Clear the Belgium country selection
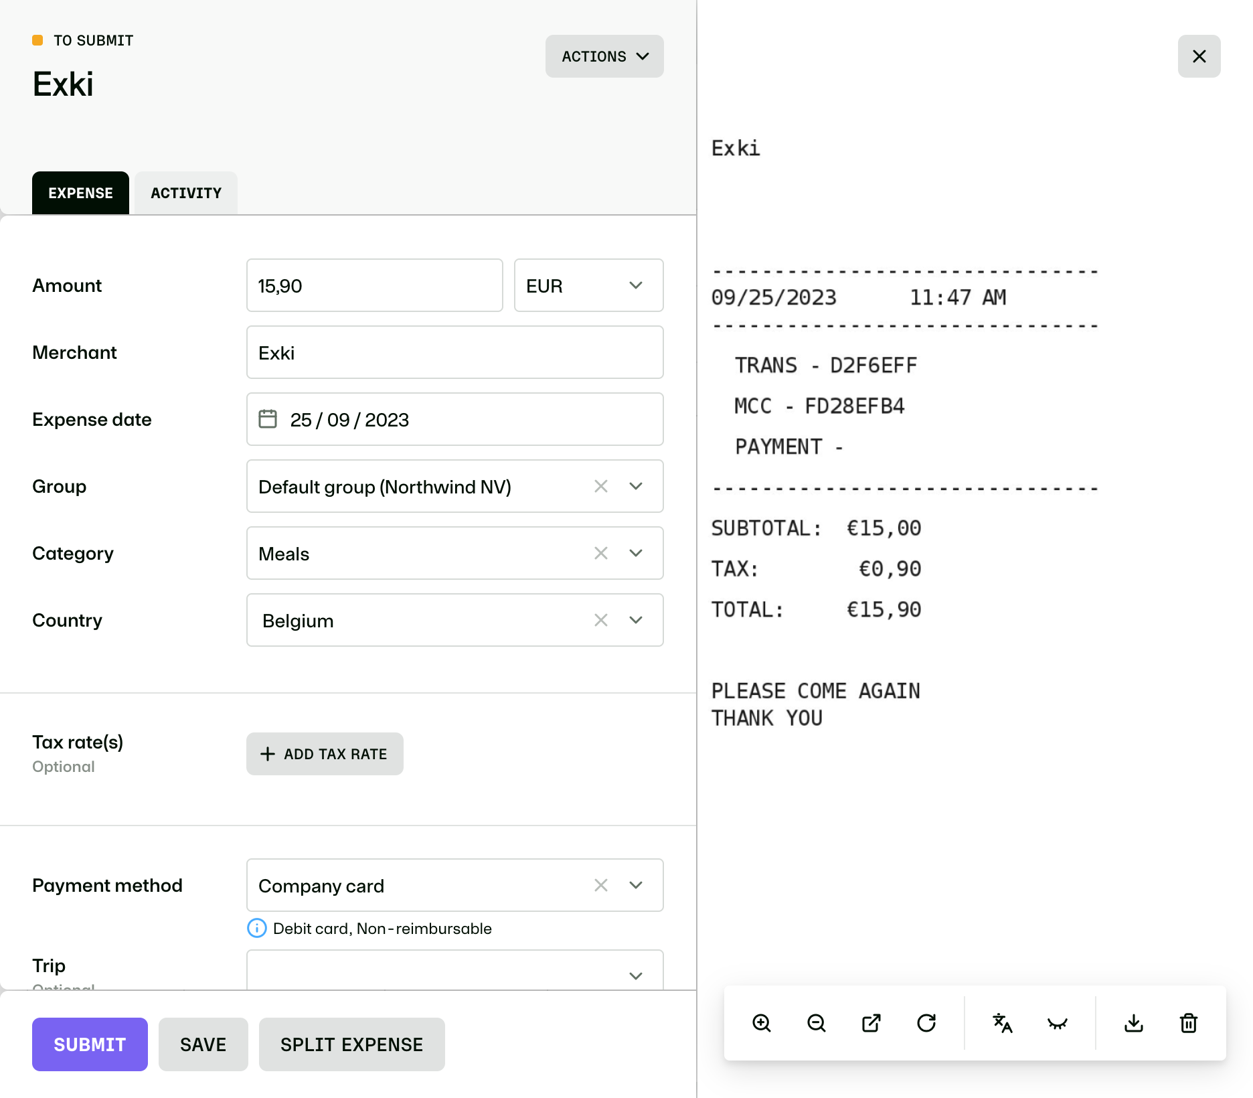1253x1098 pixels. click(601, 620)
